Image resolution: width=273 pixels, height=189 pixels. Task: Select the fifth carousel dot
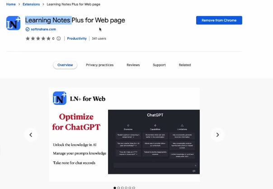[130, 188]
